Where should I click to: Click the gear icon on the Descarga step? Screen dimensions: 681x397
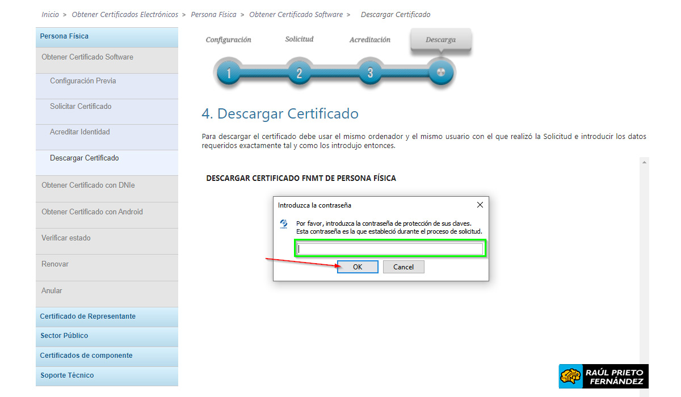tap(441, 73)
